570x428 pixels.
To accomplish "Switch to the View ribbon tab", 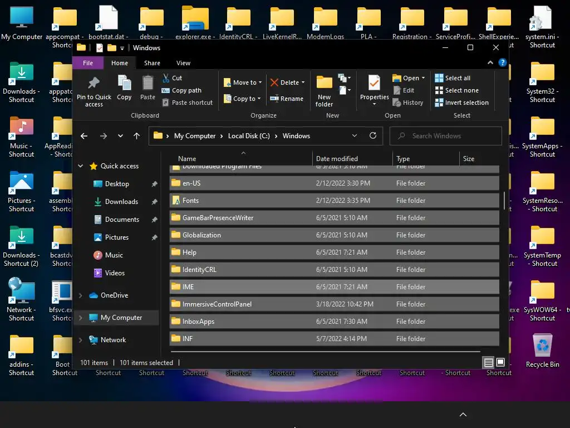I will [x=183, y=63].
